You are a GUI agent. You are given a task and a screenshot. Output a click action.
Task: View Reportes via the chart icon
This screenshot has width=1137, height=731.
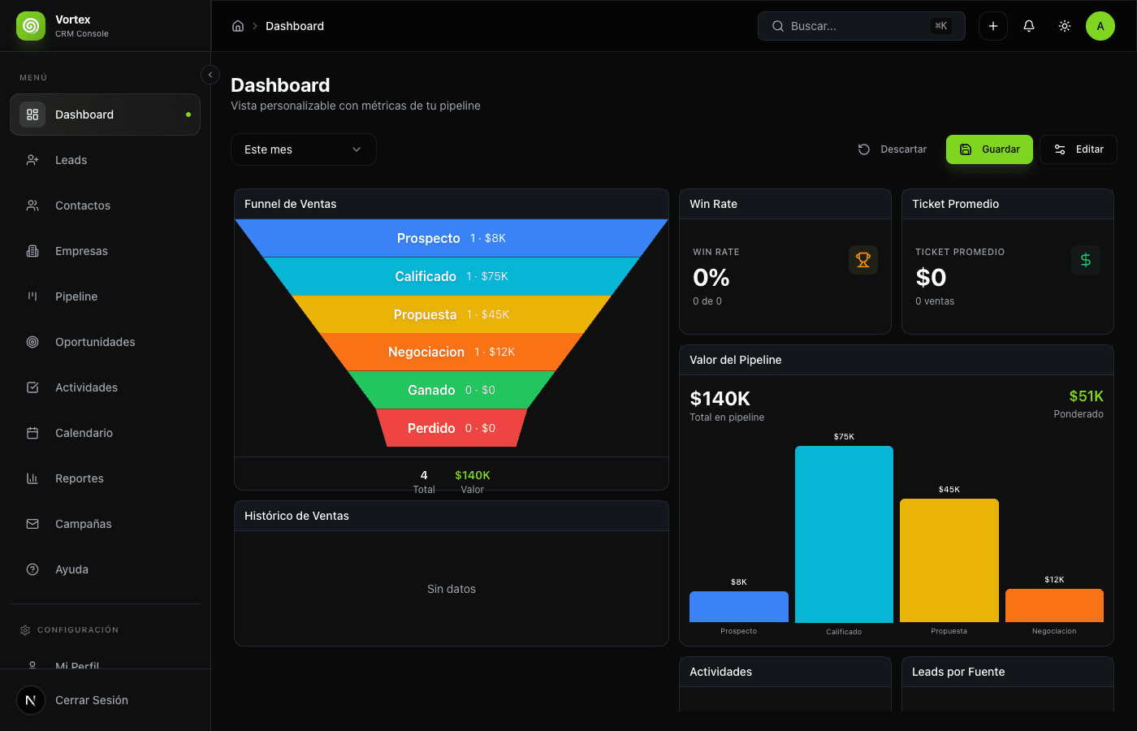[x=32, y=478]
